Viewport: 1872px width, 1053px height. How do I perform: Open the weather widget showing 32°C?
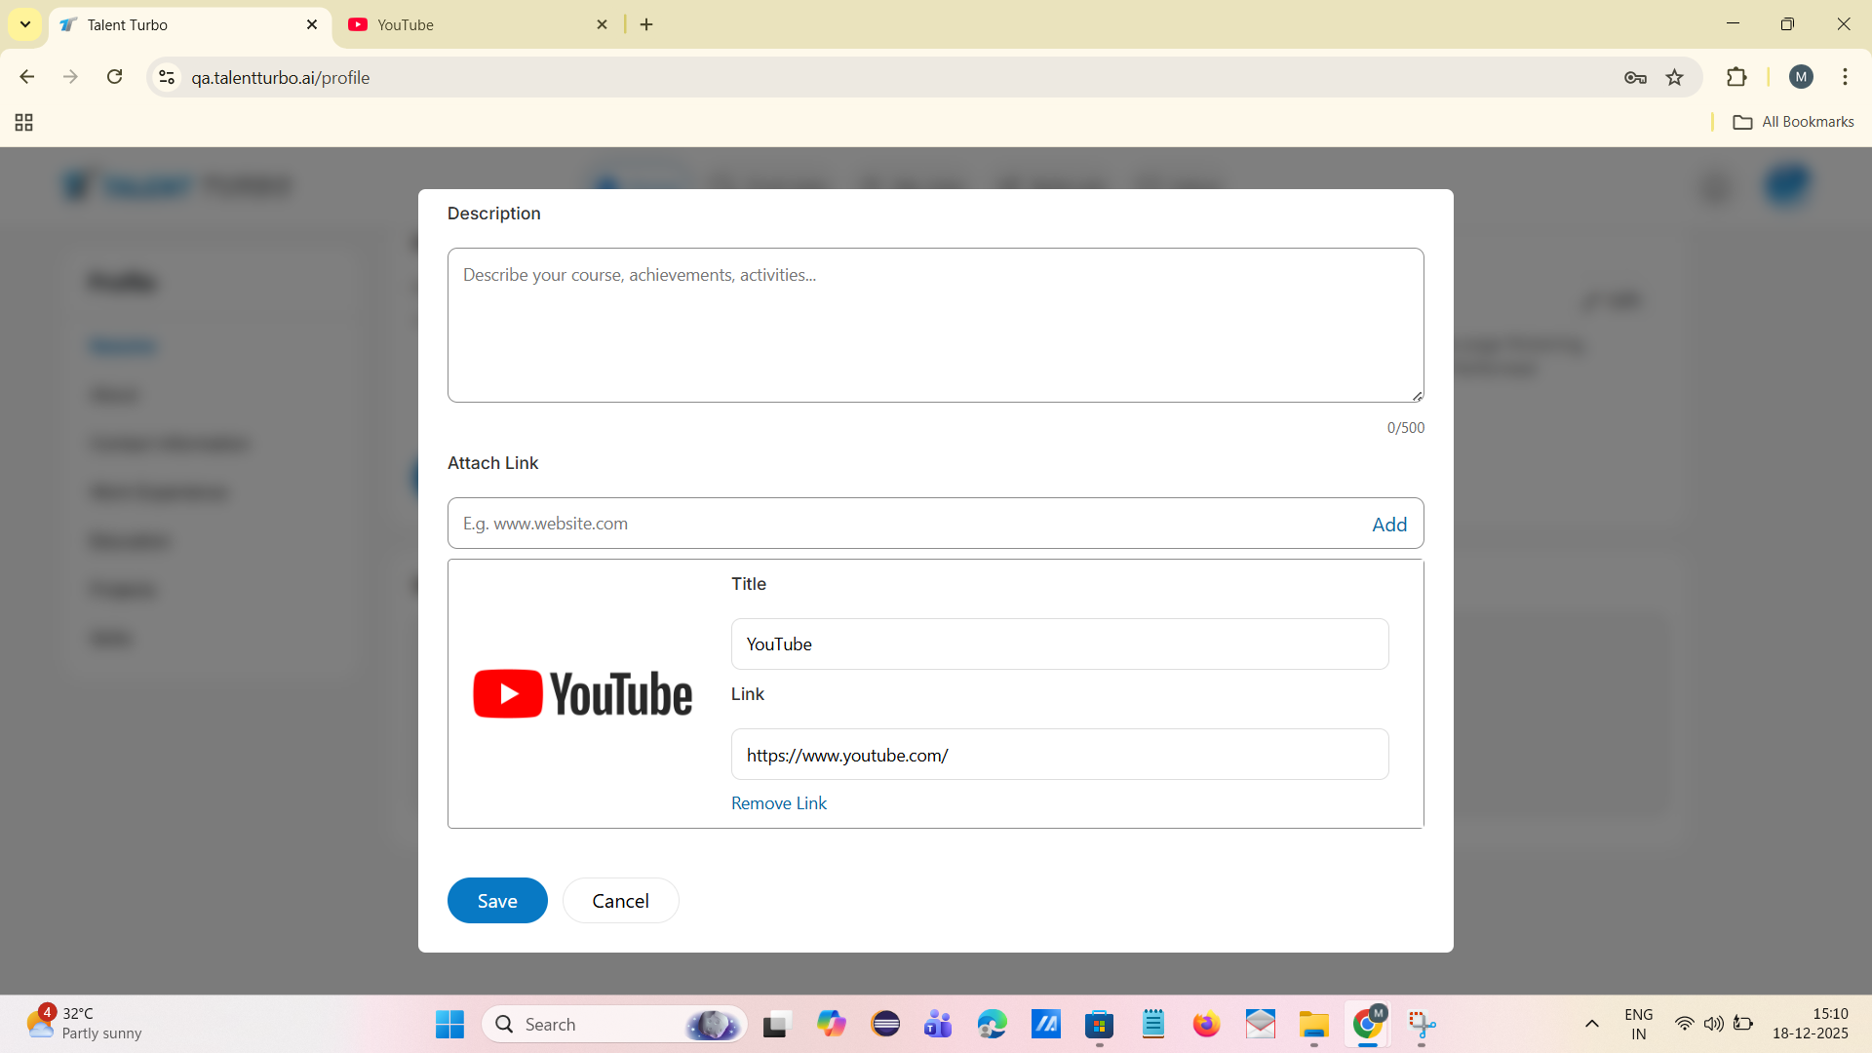(x=84, y=1024)
